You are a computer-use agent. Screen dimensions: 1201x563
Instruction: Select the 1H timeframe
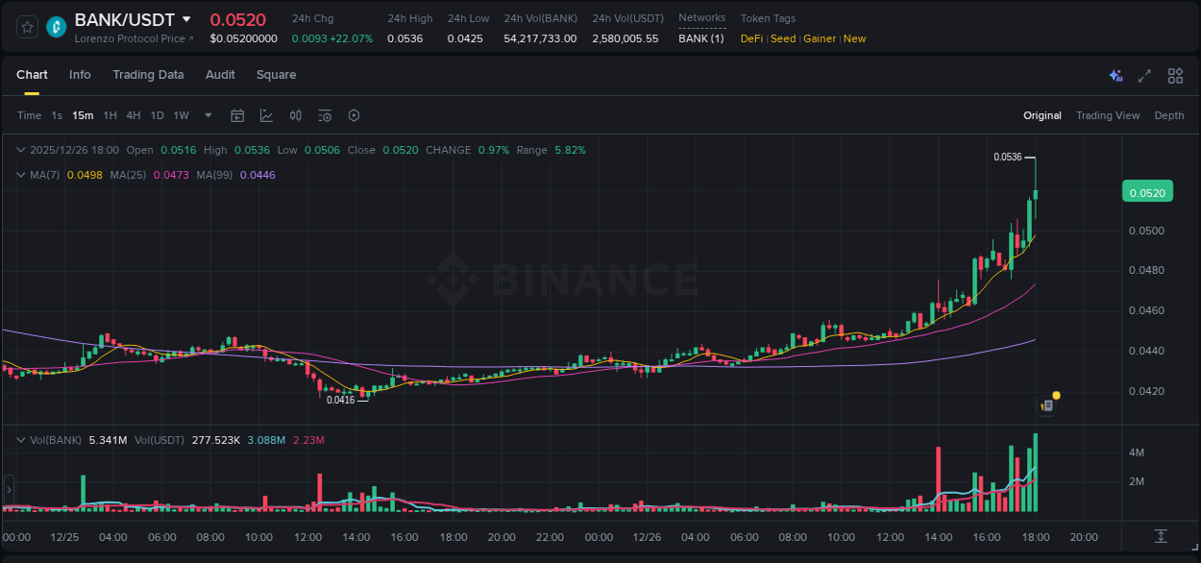(109, 115)
